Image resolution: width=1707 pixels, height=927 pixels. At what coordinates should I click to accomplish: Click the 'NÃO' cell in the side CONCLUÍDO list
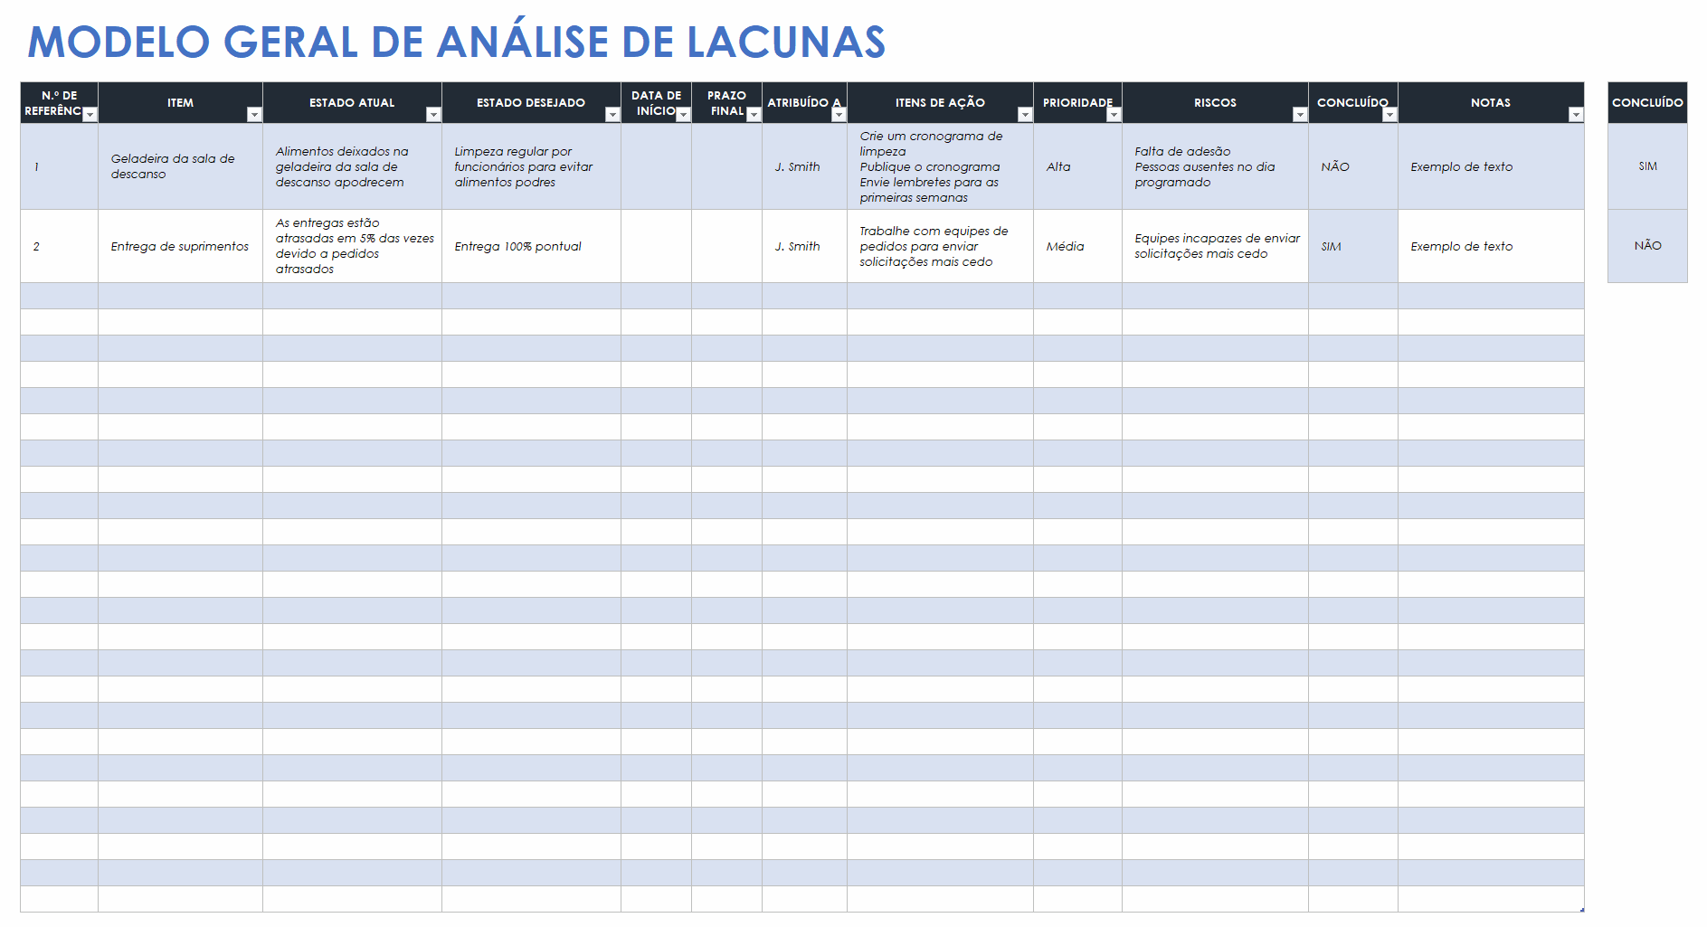(1647, 246)
